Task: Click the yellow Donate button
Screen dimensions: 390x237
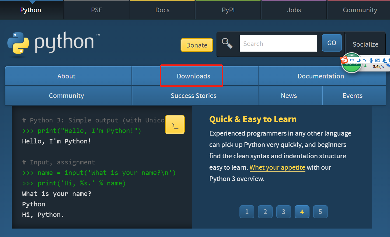Action: tap(197, 45)
